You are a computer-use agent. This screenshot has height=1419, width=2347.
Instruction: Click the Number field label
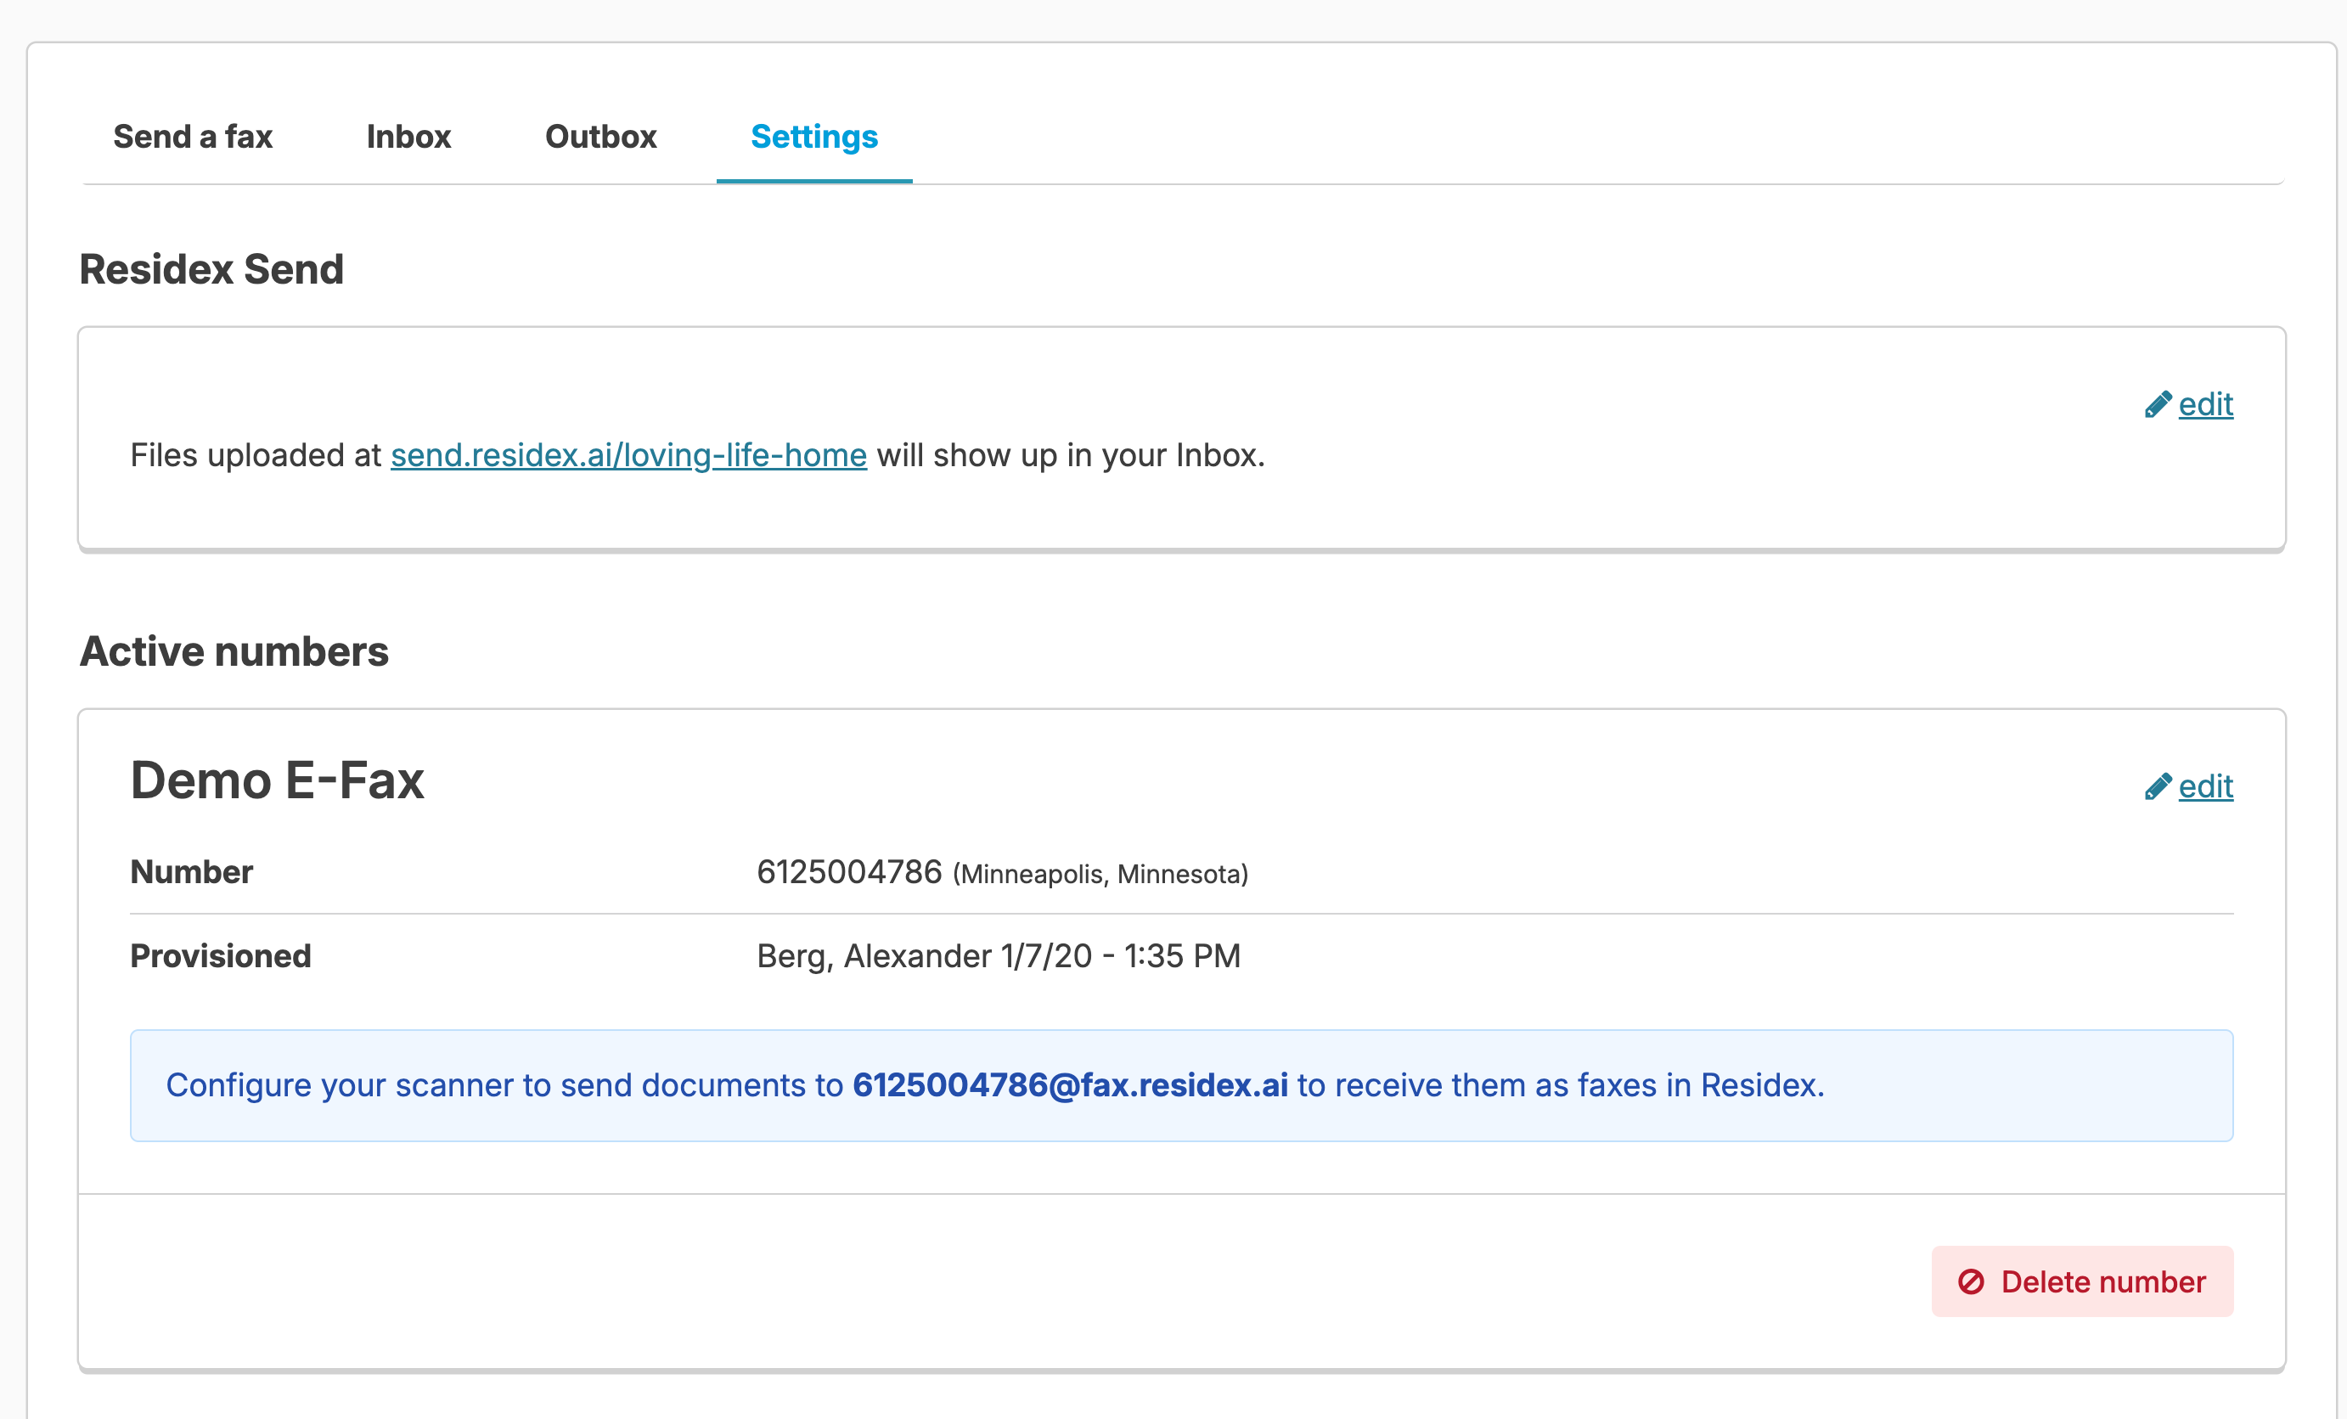[x=191, y=871]
